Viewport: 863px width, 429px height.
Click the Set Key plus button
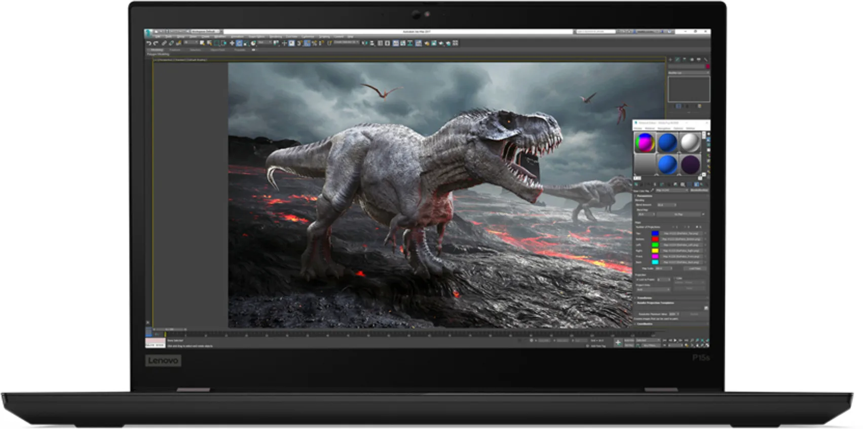point(618,343)
